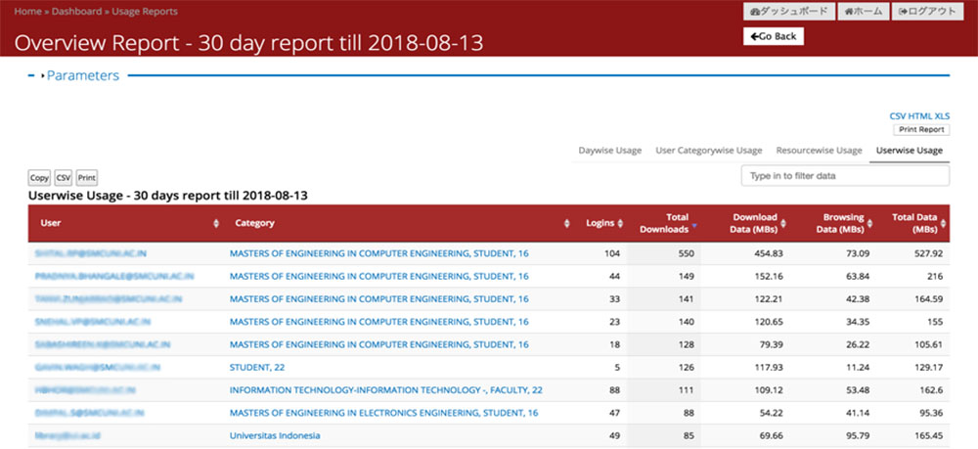This screenshot has width=978, height=449.
Task: Select download data value 109.12
Action: tap(768, 390)
